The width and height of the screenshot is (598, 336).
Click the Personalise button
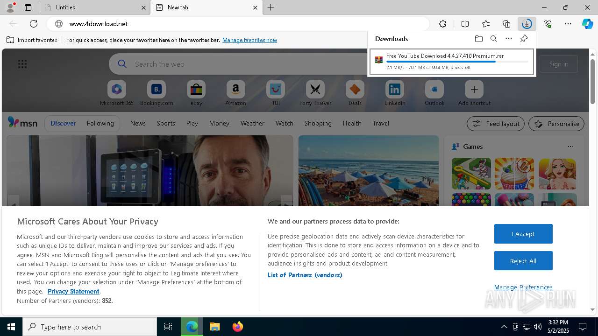(x=556, y=124)
